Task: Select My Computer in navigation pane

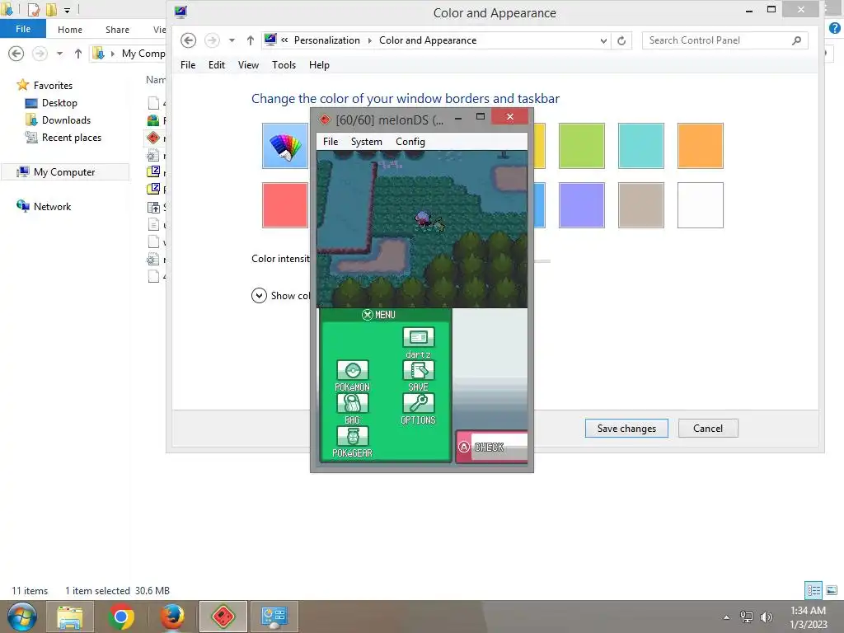Action: [x=64, y=172]
